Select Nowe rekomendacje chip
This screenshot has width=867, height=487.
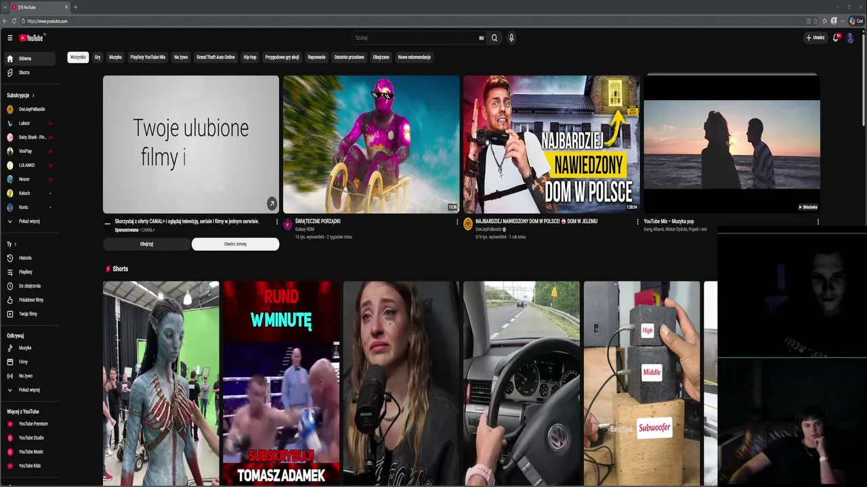414,57
